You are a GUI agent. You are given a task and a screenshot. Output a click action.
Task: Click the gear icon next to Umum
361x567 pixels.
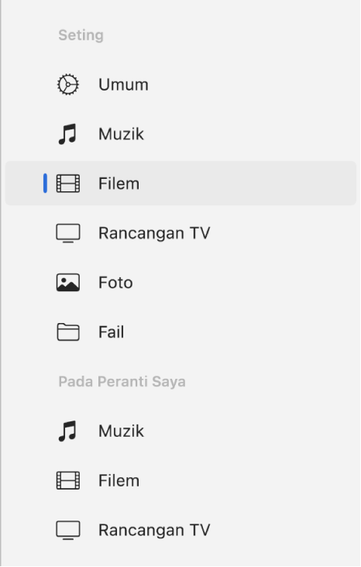[67, 84]
